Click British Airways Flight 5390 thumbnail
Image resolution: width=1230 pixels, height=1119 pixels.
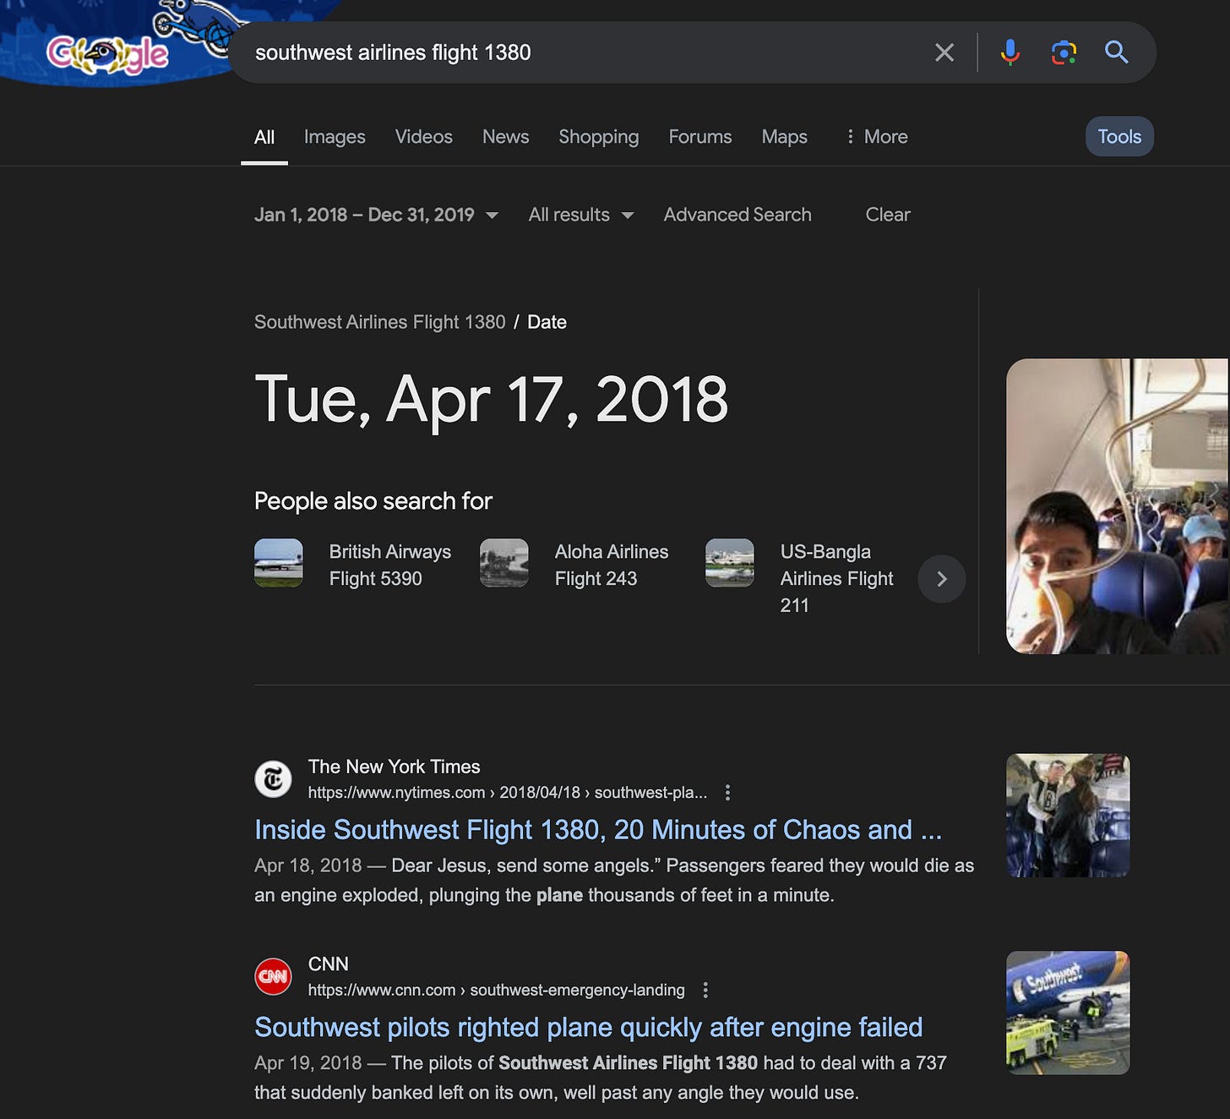pos(279,563)
